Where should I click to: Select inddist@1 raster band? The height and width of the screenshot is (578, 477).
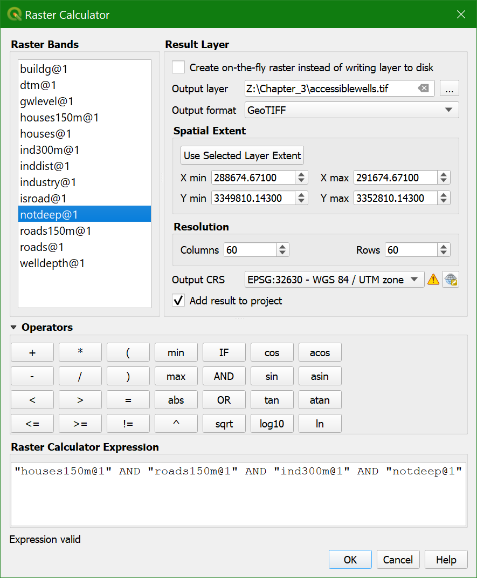(85, 166)
